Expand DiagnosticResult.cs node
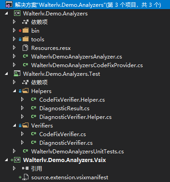This screenshot has width=170, height=182. pos(22,108)
